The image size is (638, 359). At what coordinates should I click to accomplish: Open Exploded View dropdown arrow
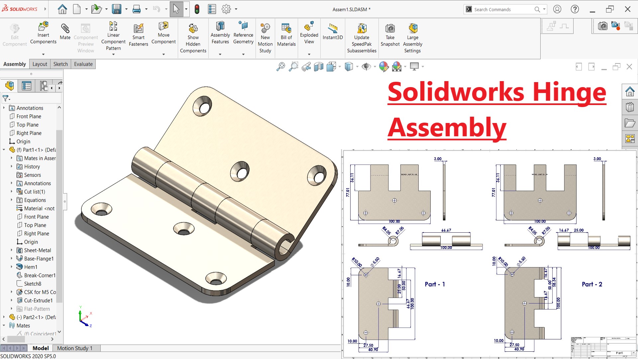point(309,54)
